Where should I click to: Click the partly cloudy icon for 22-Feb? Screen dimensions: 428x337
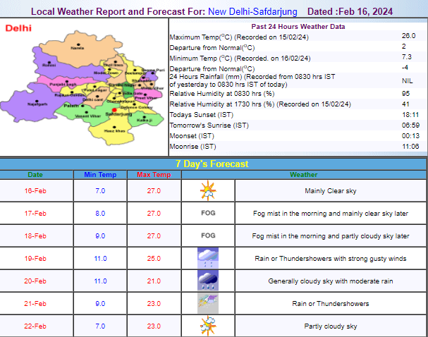[x=208, y=326]
